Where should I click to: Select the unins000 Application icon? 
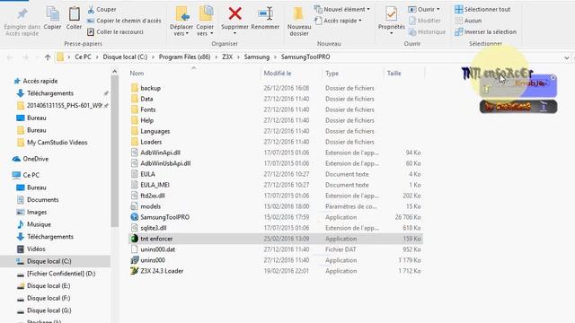pos(135,260)
